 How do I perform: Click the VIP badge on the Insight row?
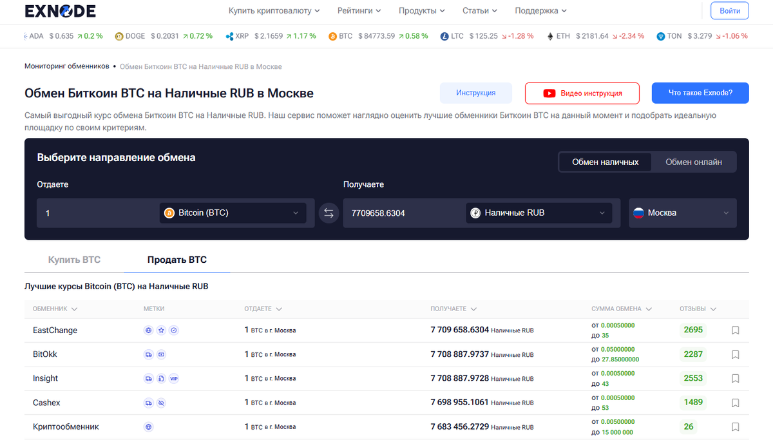(x=174, y=378)
